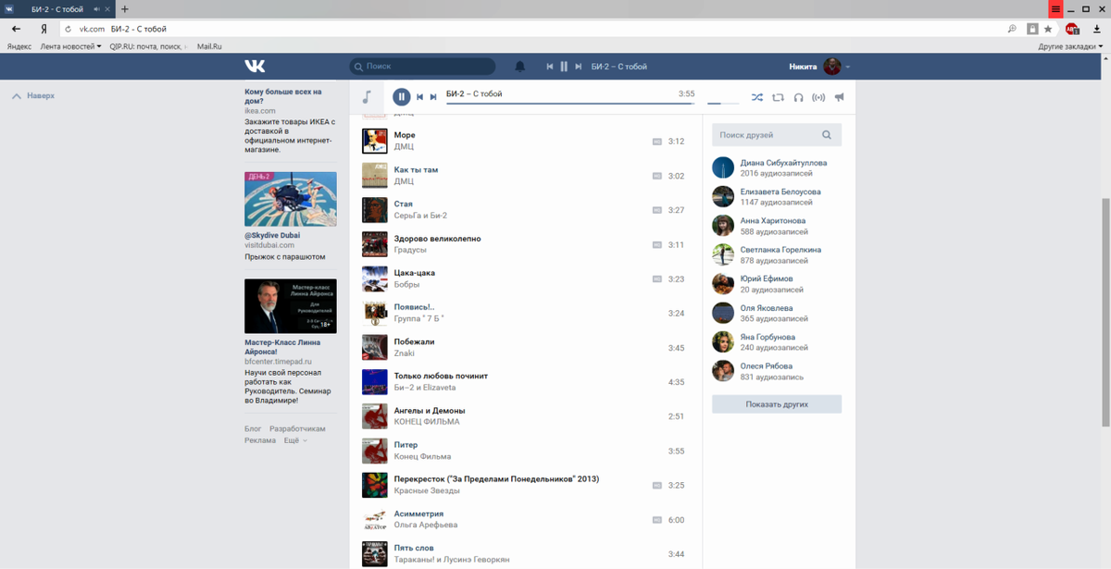Open the ad blocker extension icon
The image size is (1111, 569).
point(1072,29)
